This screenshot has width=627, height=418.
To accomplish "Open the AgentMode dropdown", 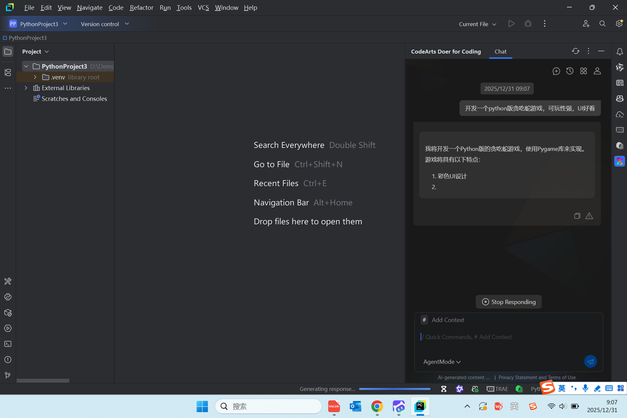I will (442, 362).
